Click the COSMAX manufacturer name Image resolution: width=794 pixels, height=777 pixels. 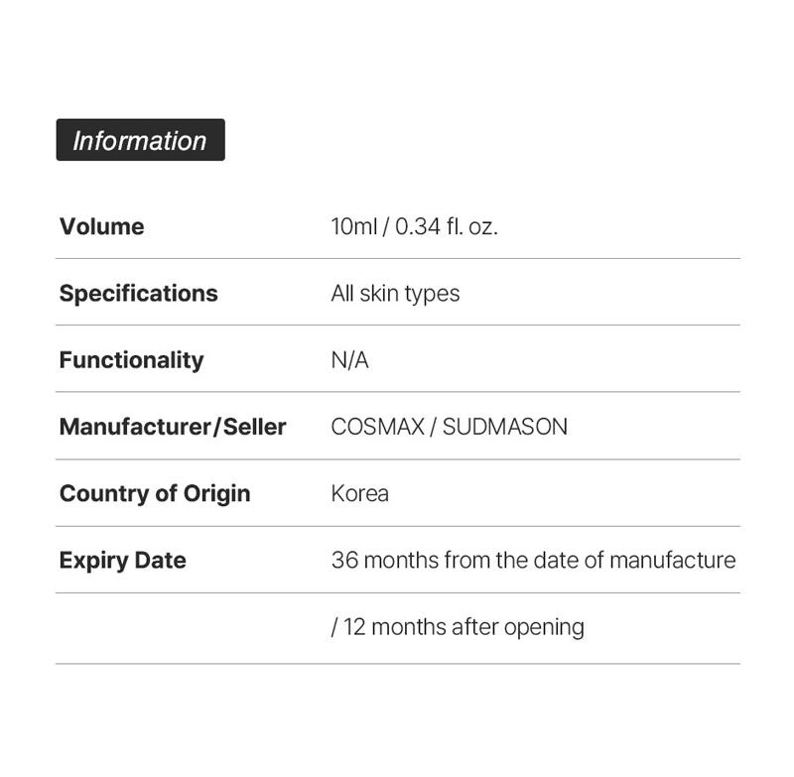click(x=377, y=427)
